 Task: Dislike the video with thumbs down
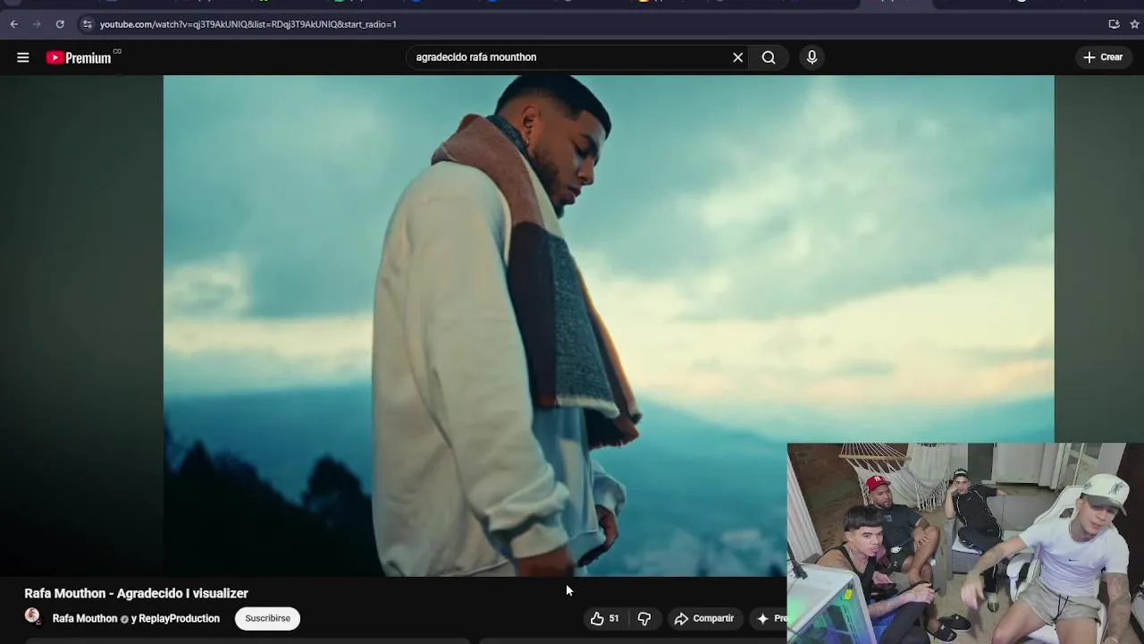tap(644, 618)
